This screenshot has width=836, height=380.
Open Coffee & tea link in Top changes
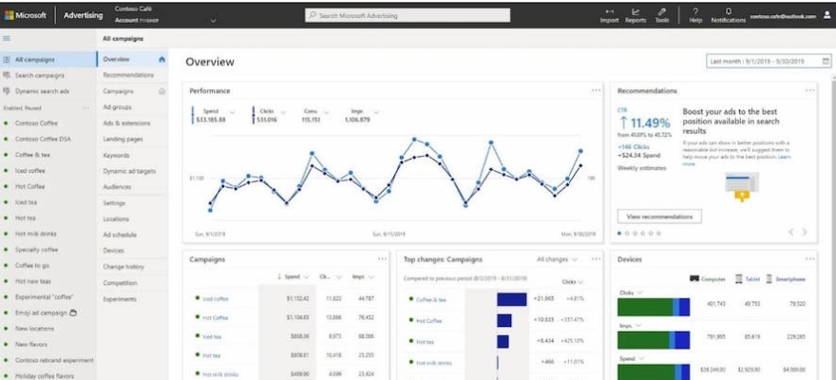pos(431,299)
